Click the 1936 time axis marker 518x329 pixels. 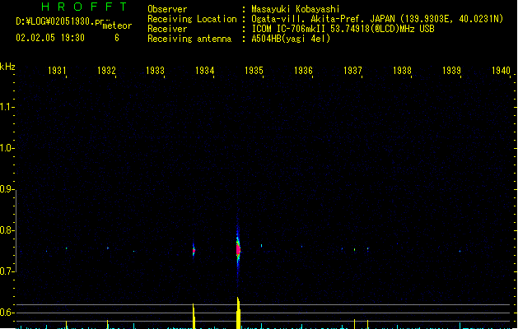click(303, 71)
